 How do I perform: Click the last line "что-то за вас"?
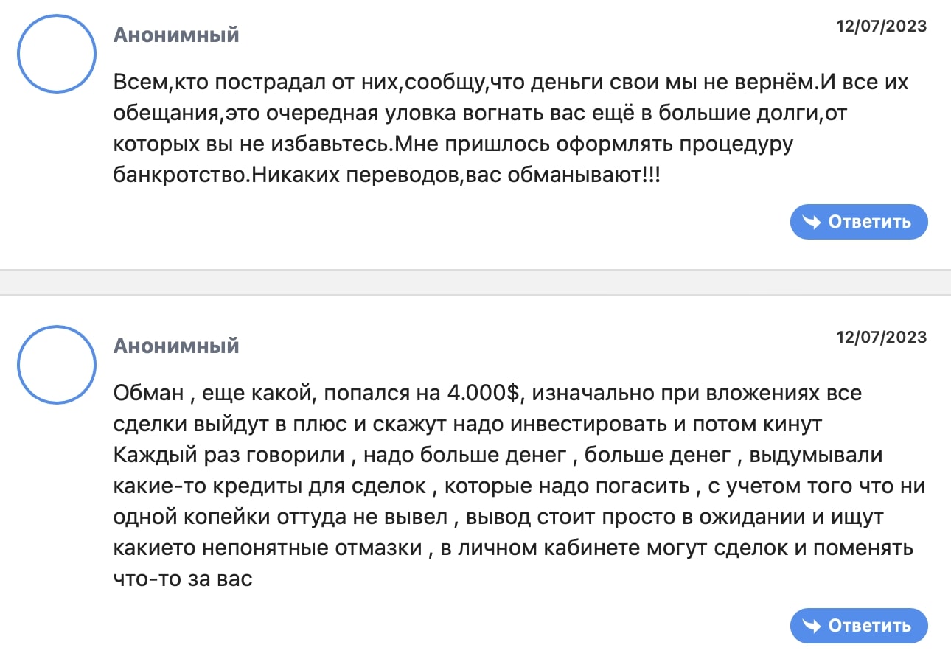click(x=183, y=579)
